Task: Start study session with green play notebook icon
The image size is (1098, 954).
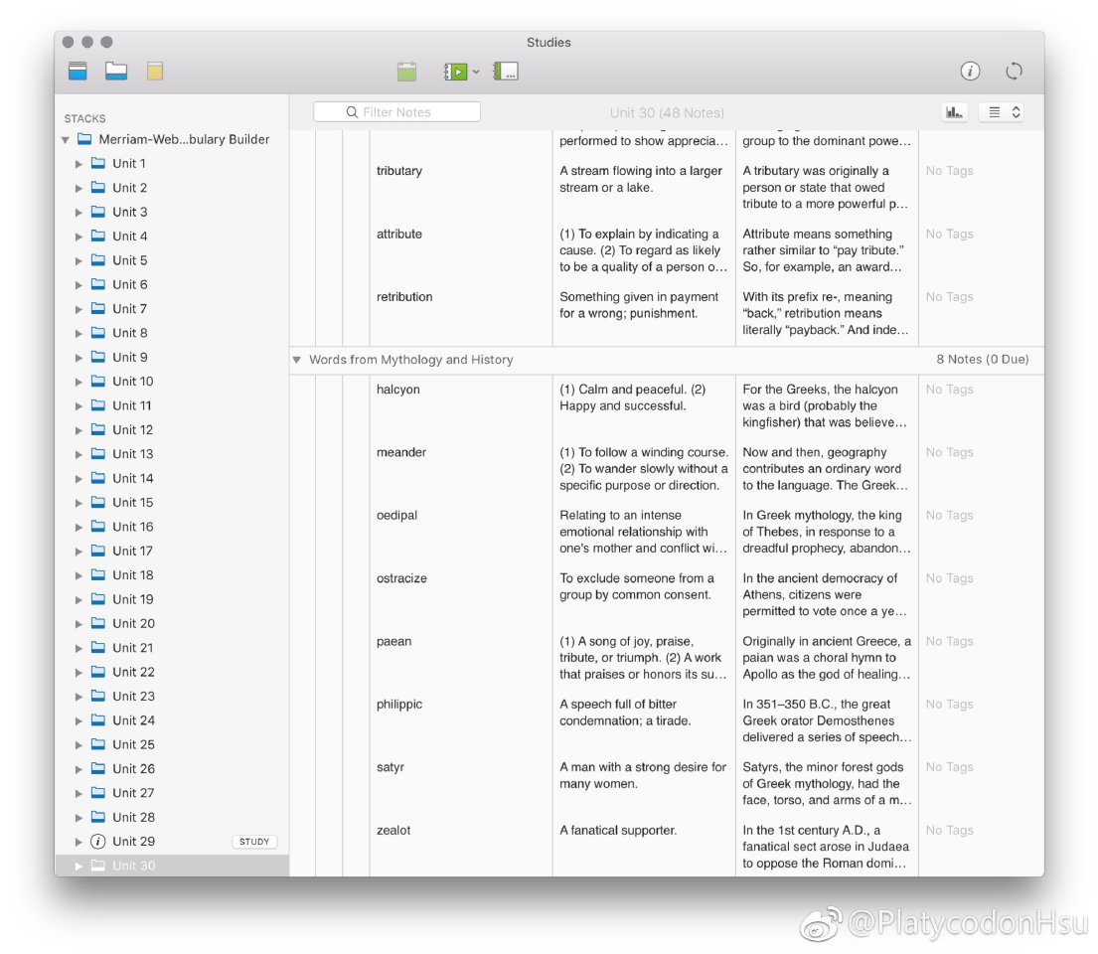Action: tap(455, 72)
